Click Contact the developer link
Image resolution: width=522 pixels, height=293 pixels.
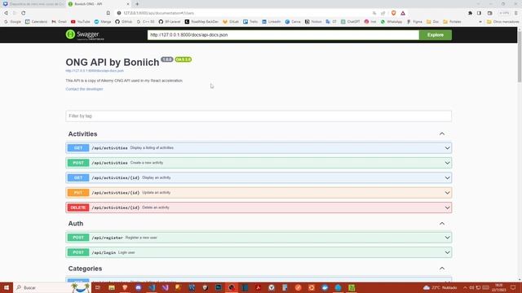pos(84,89)
